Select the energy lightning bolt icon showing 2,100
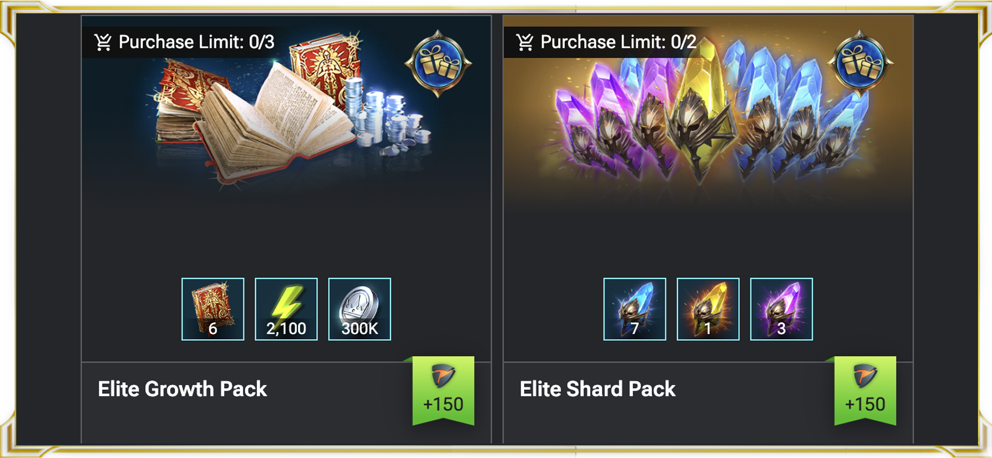Screen dimensions: 992x458 pyautogui.click(x=287, y=309)
